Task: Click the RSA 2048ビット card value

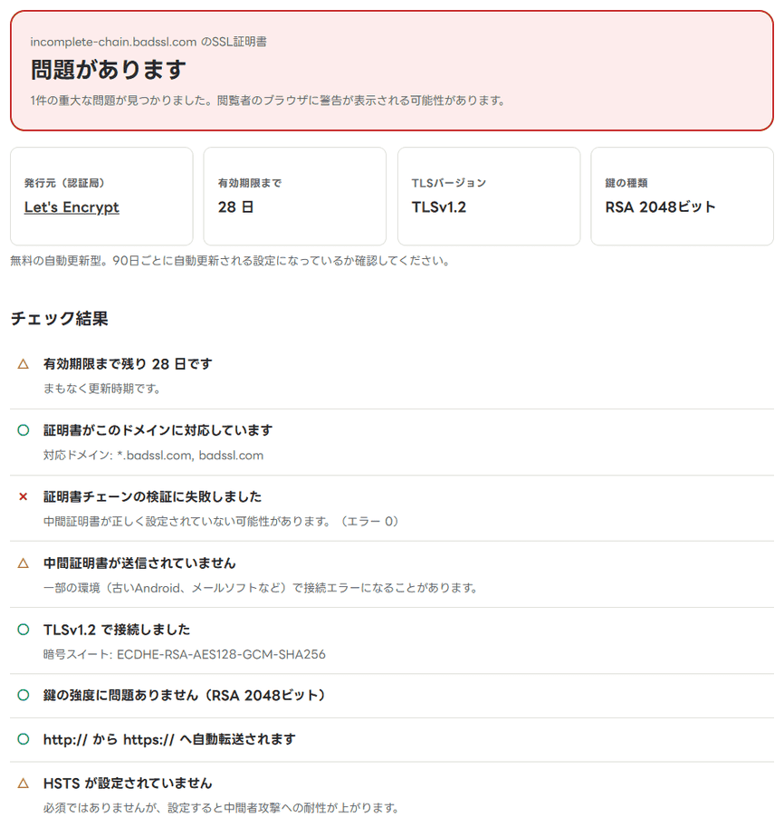Action: (660, 207)
